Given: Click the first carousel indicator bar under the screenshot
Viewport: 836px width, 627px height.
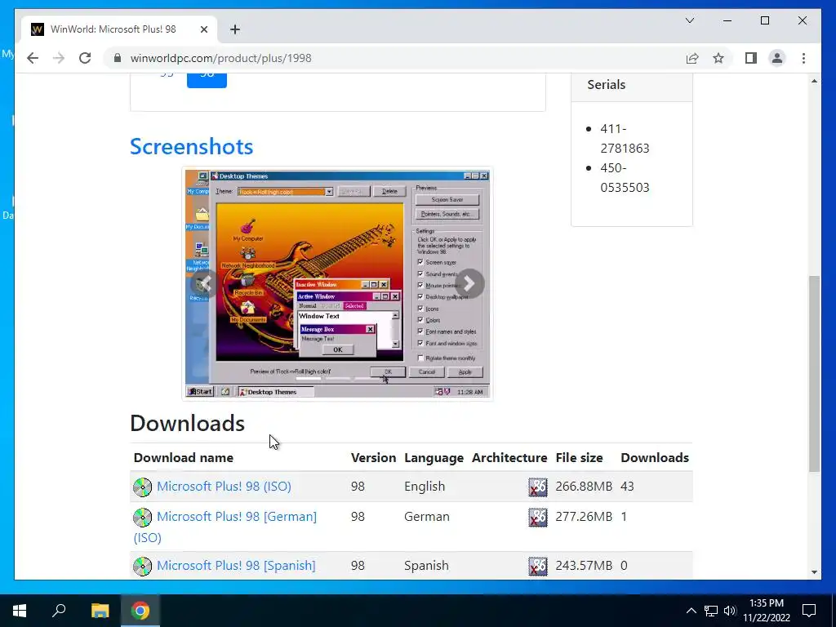Looking at the screenshot, I should 309,379.
